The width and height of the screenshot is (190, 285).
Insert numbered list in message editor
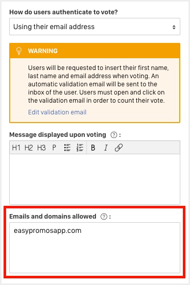click(80, 148)
